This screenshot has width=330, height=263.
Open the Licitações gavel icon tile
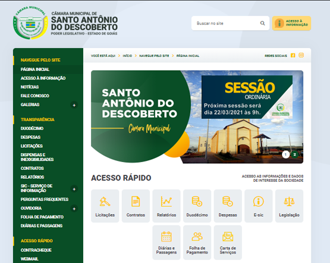(x=105, y=206)
